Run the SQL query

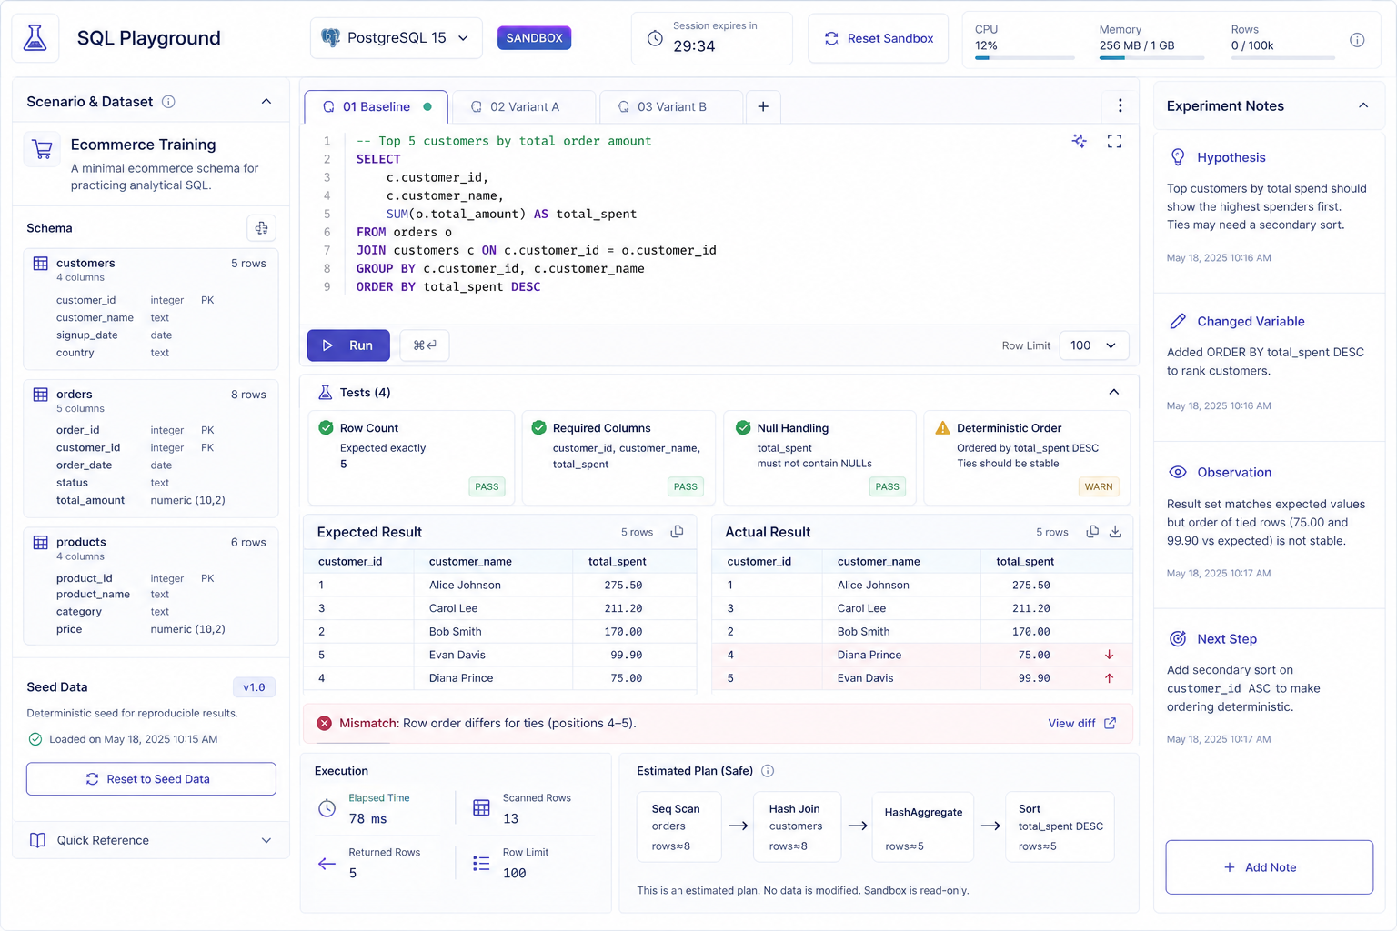pyautogui.click(x=348, y=345)
